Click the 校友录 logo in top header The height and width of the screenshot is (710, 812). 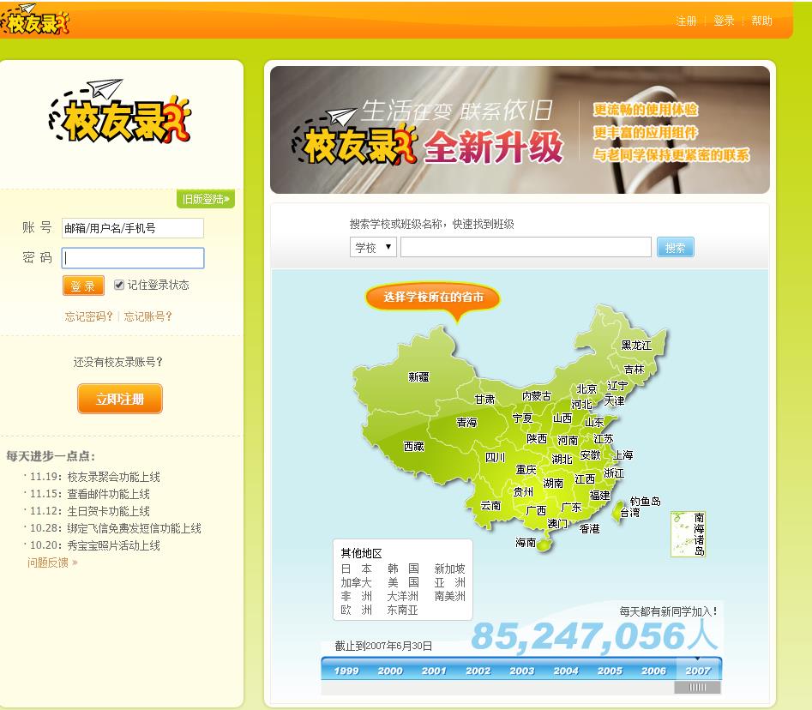(x=34, y=20)
